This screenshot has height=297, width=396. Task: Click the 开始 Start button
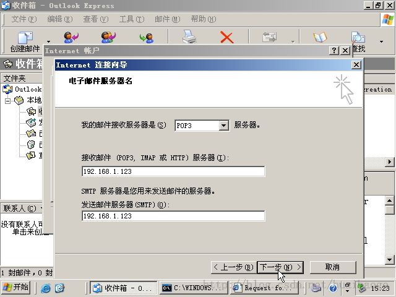tap(15, 287)
